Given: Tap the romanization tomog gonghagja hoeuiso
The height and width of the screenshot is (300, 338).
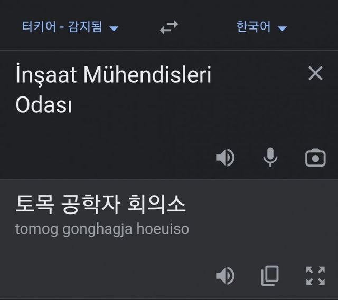Looking at the screenshot, I should (102, 229).
